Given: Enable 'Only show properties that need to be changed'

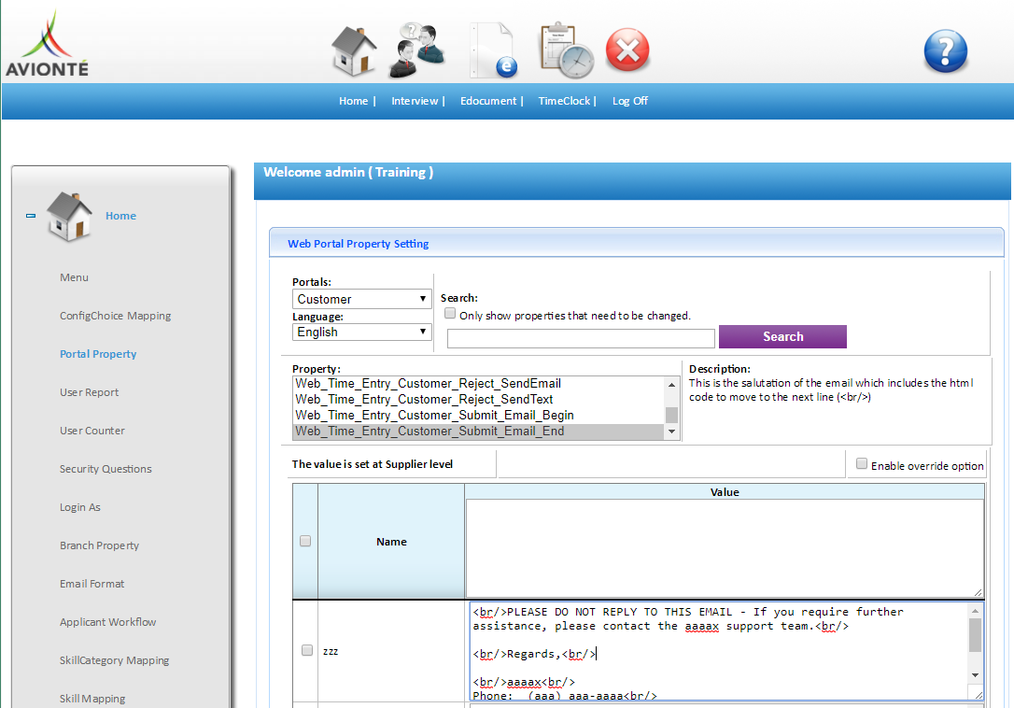Looking at the screenshot, I should click(450, 315).
